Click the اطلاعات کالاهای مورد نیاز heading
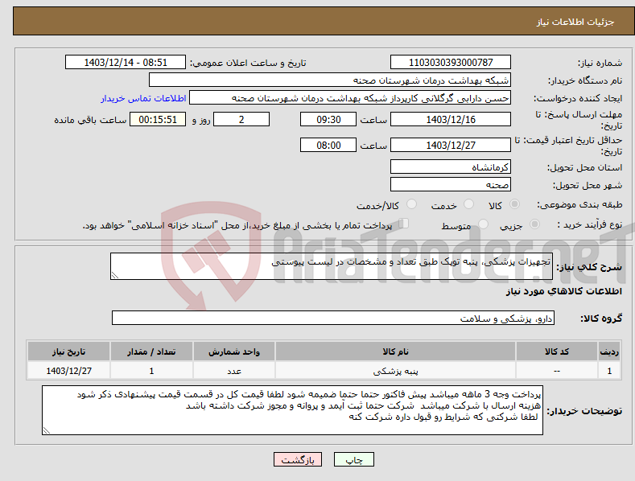 pyautogui.click(x=563, y=291)
